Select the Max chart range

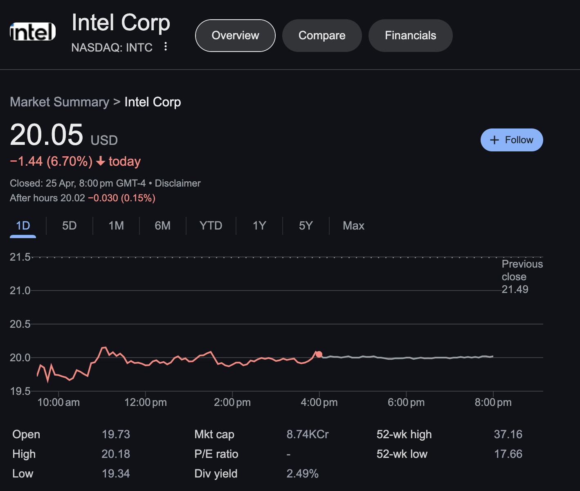tap(354, 226)
